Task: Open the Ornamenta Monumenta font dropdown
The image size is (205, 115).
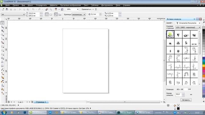Action: (200, 23)
